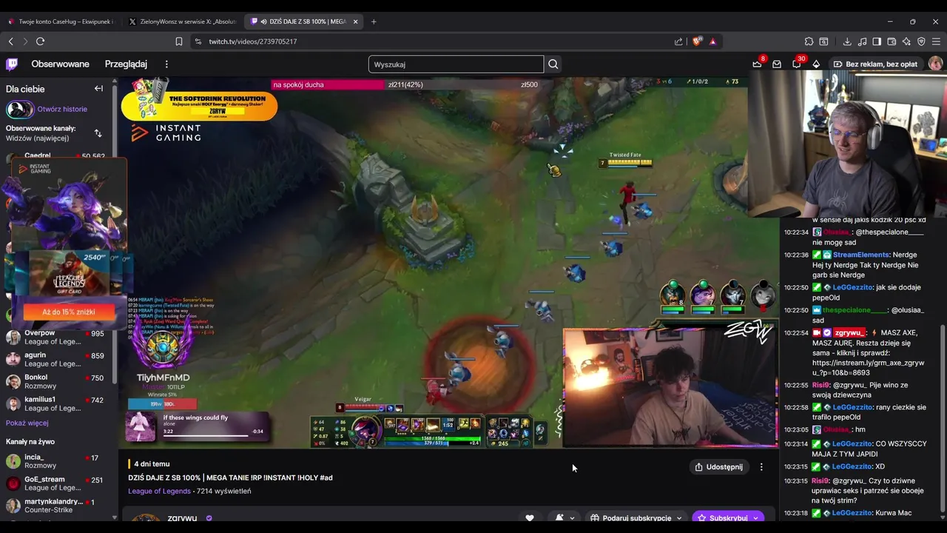947x533 pixels.
Task: Go back using the browser back arrow
Action: [x=10, y=41]
